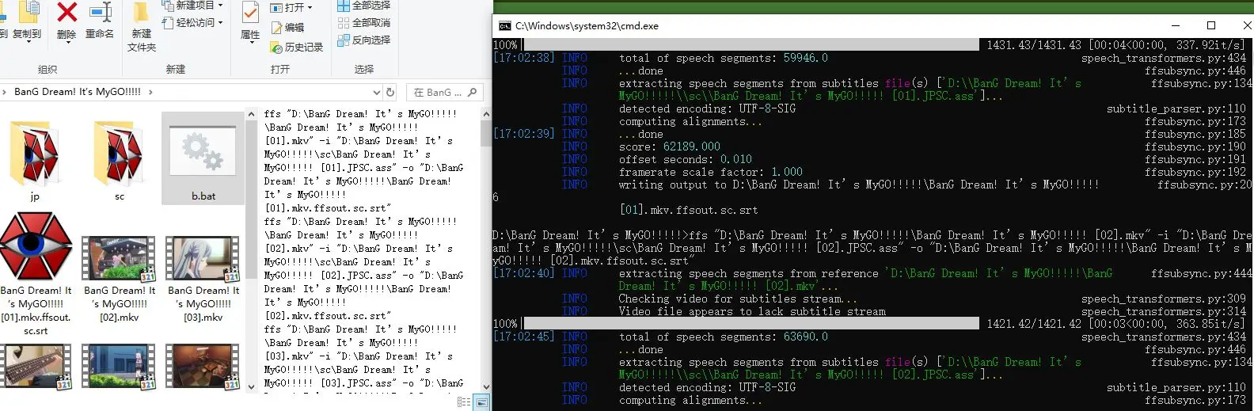Click the Rename (重命名) ribbon icon
1254x411 pixels.
point(100,13)
